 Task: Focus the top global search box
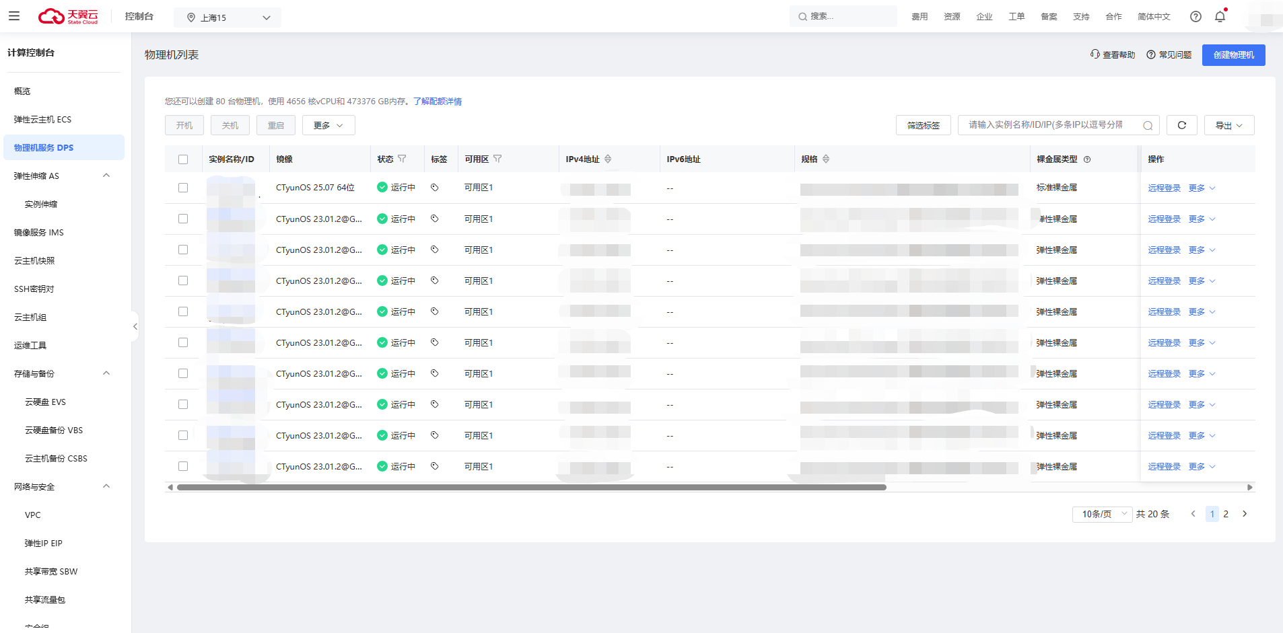pyautogui.click(x=843, y=16)
